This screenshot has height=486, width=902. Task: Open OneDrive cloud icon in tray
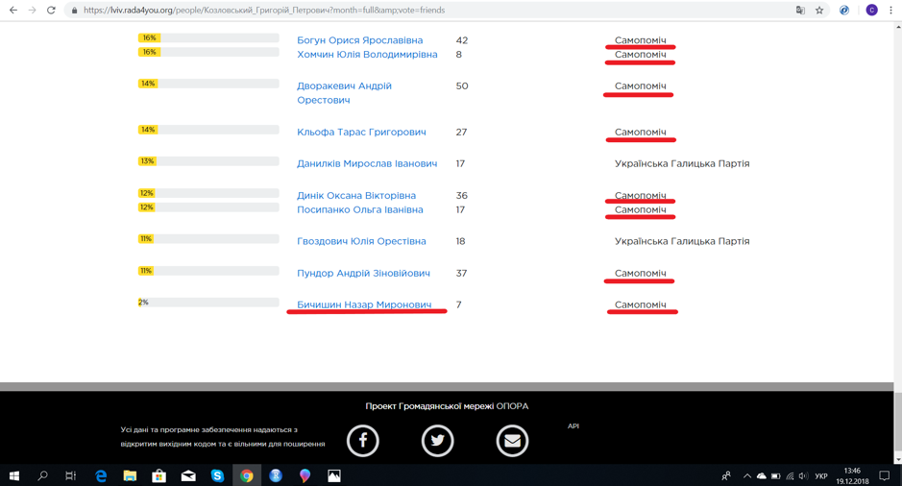[762, 476]
